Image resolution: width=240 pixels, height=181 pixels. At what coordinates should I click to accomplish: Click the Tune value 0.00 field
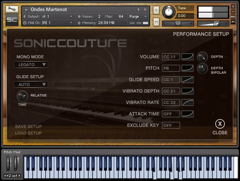[184, 16]
